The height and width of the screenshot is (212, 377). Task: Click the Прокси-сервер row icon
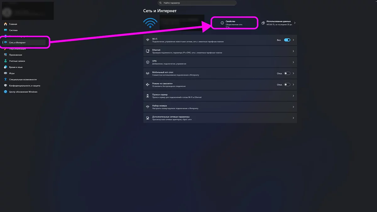tap(148, 96)
